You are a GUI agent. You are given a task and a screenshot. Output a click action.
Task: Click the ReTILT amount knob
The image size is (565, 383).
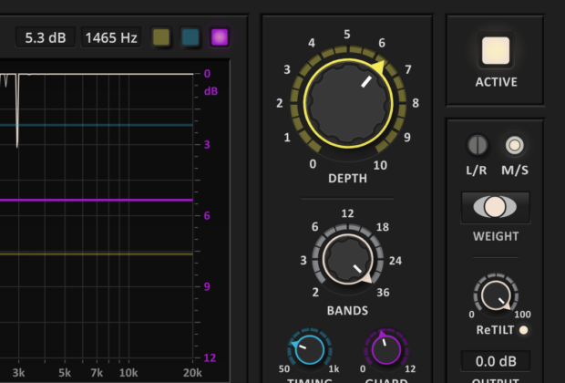(496, 295)
